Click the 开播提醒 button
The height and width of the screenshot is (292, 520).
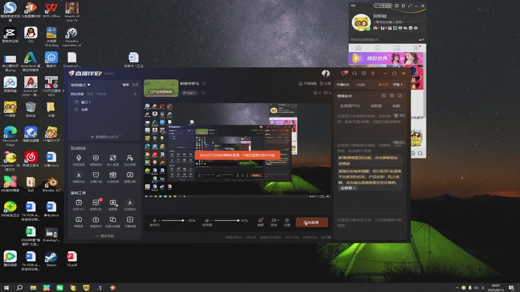[x=307, y=84]
